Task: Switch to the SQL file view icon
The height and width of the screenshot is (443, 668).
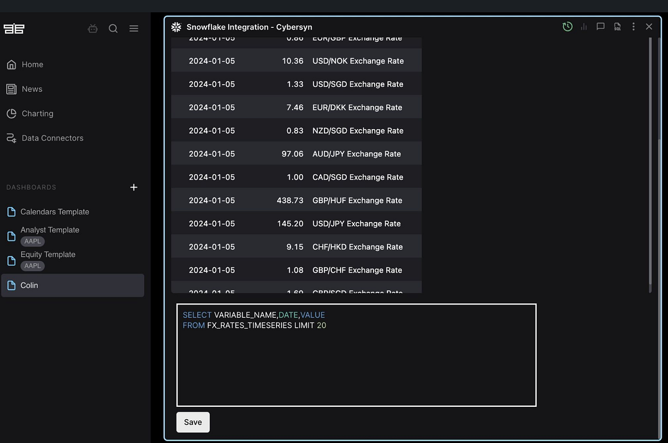Action: pyautogui.click(x=617, y=26)
